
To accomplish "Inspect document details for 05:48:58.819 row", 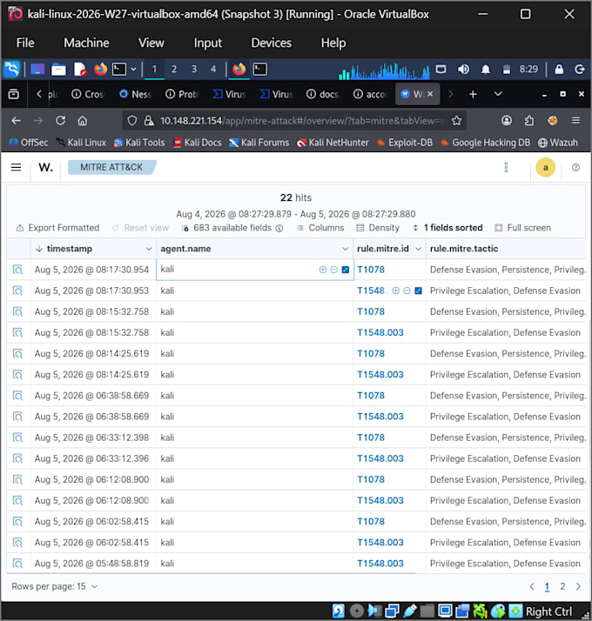I will [17, 564].
